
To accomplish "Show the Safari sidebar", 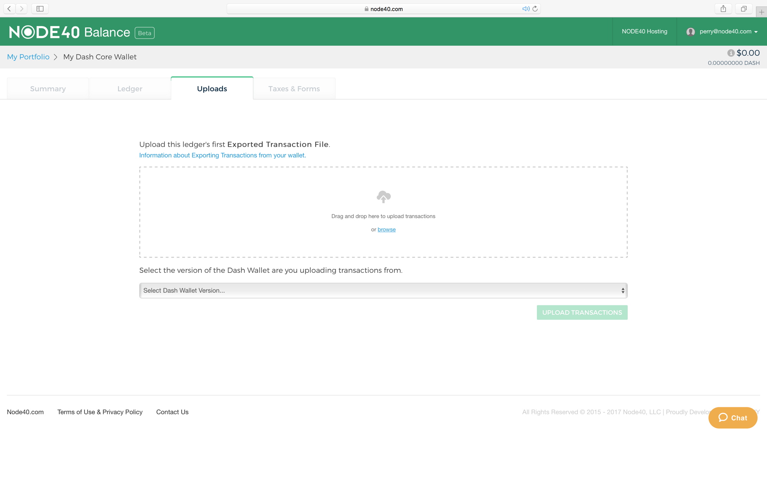I will [x=40, y=8].
